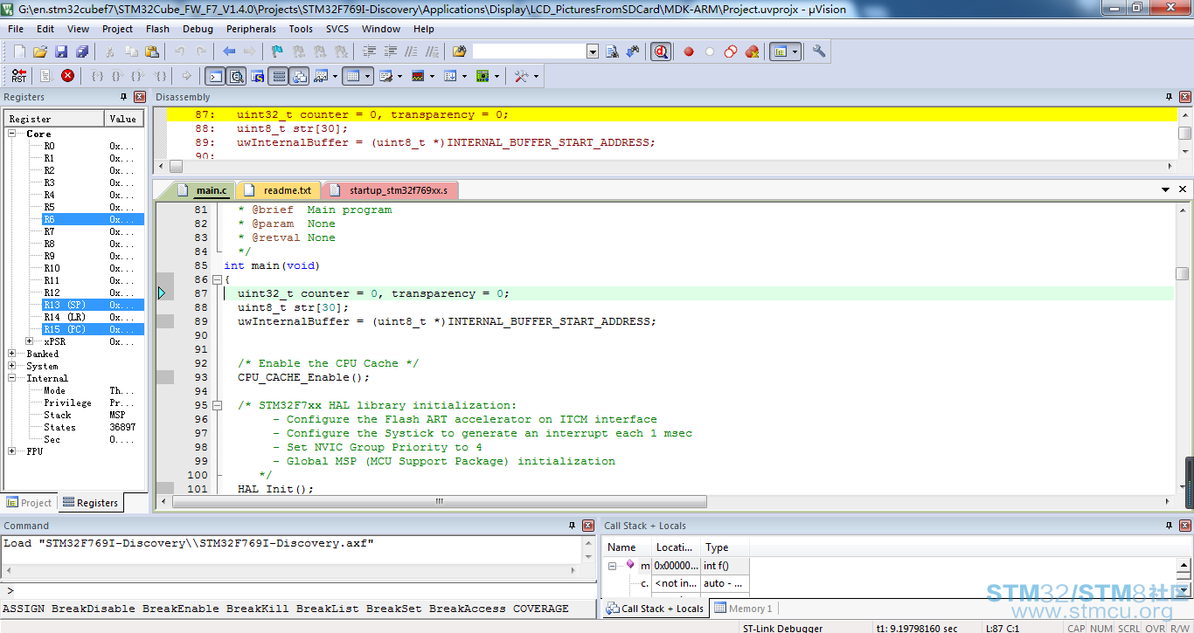The image size is (1194, 633).
Task: Collapse the Core register group
Action: point(12,134)
